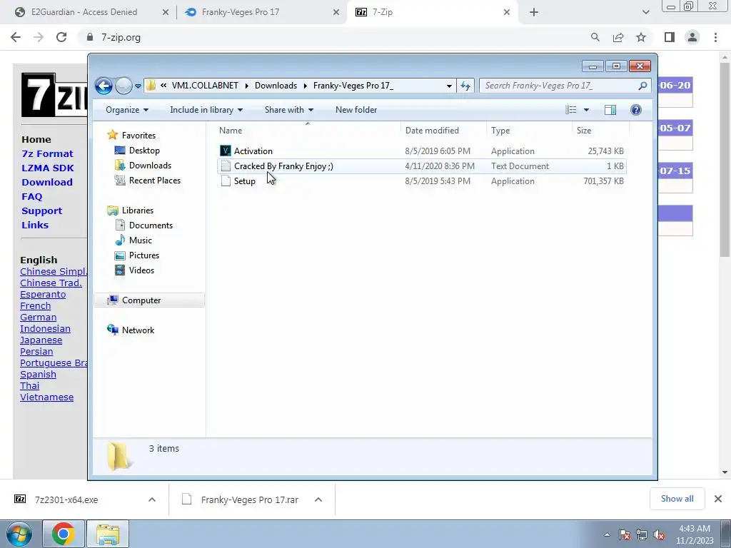Select Network in the navigation pane
731x548 pixels.
coord(138,330)
